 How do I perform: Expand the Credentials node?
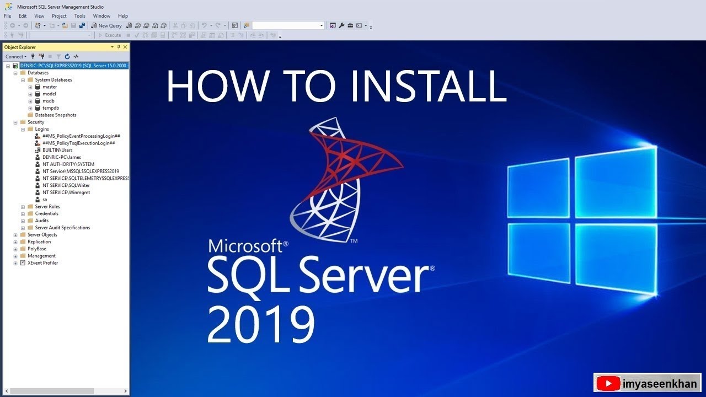(x=23, y=214)
